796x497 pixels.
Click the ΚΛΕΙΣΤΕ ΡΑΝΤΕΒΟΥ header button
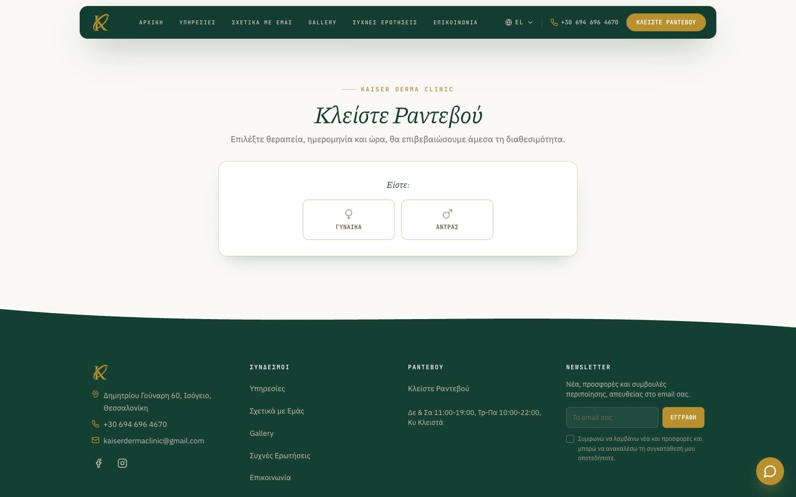pyautogui.click(x=666, y=22)
